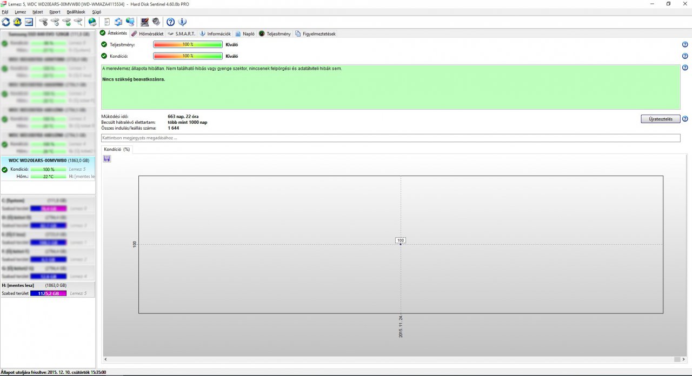Click the Újratesztelés button

click(x=660, y=119)
